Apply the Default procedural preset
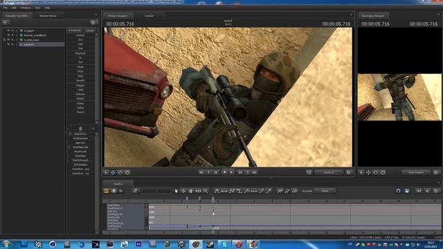443x249 pixels. pyautogui.click(x=80, y=35)
